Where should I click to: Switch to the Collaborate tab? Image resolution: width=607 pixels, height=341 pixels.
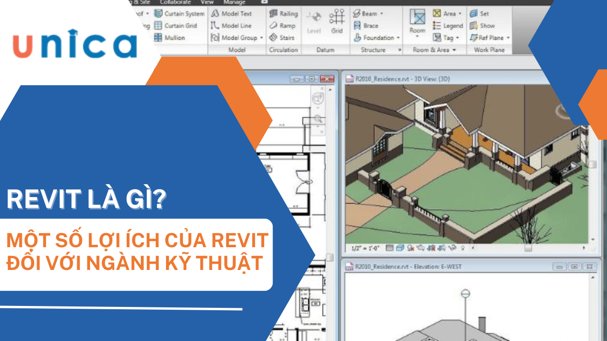175,2
